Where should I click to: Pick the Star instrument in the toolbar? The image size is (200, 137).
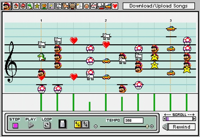click(x=37, y=6)
